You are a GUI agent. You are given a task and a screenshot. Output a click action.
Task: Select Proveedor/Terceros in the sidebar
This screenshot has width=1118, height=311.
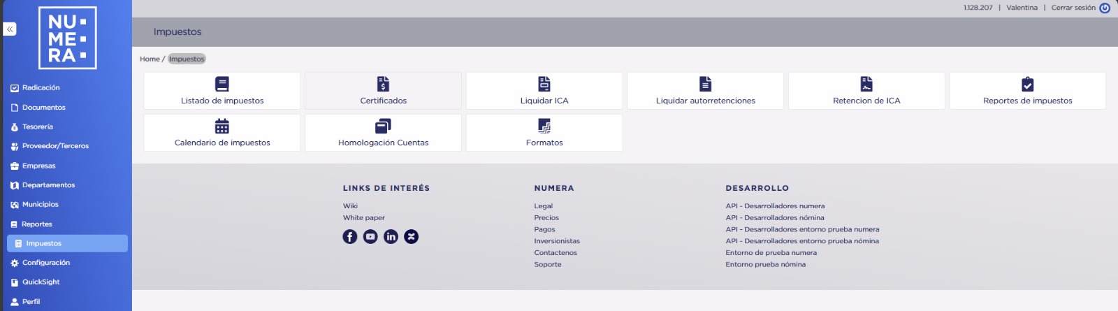coord(55,146)
